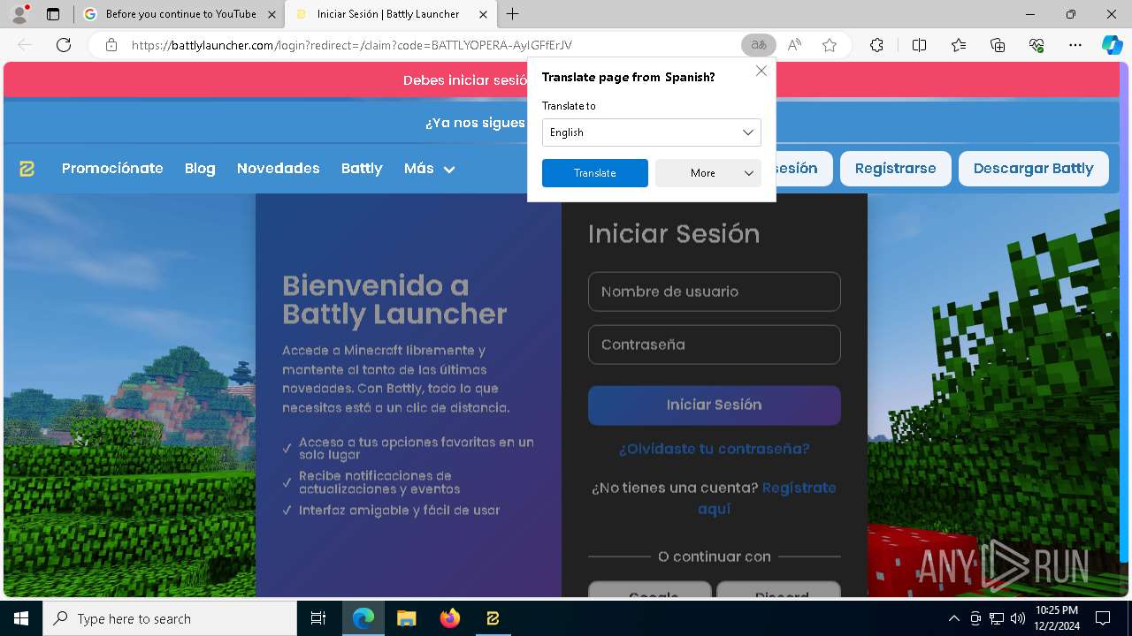Open Blog navigation item
Image resolution: width=1132 pixels, height=636 pixels.
click(200, 169)
